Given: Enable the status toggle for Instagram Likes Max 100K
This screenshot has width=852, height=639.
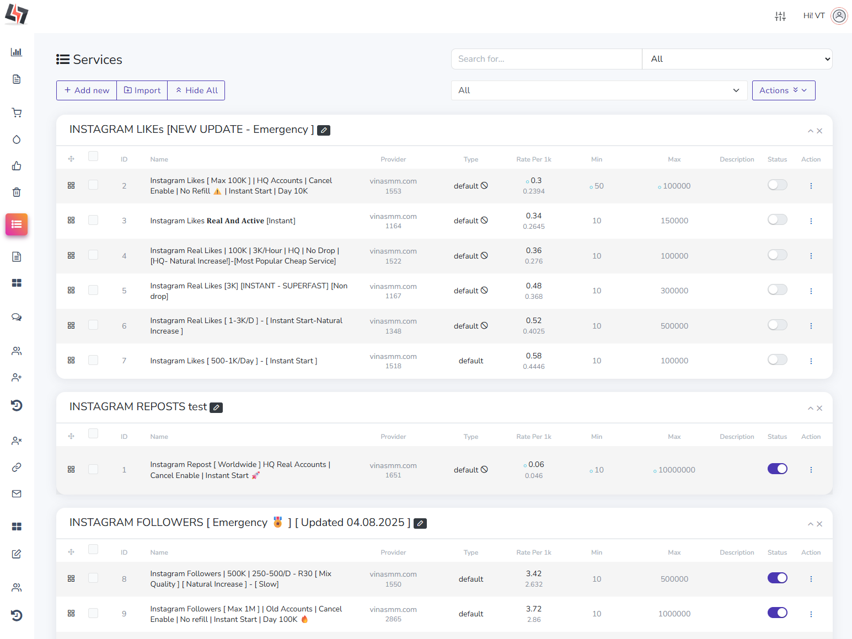Looking at the screenshot, I should click(778, 185).
